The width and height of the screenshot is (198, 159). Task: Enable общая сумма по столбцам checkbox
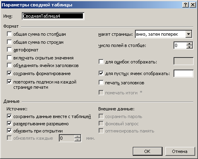[9, 34]
